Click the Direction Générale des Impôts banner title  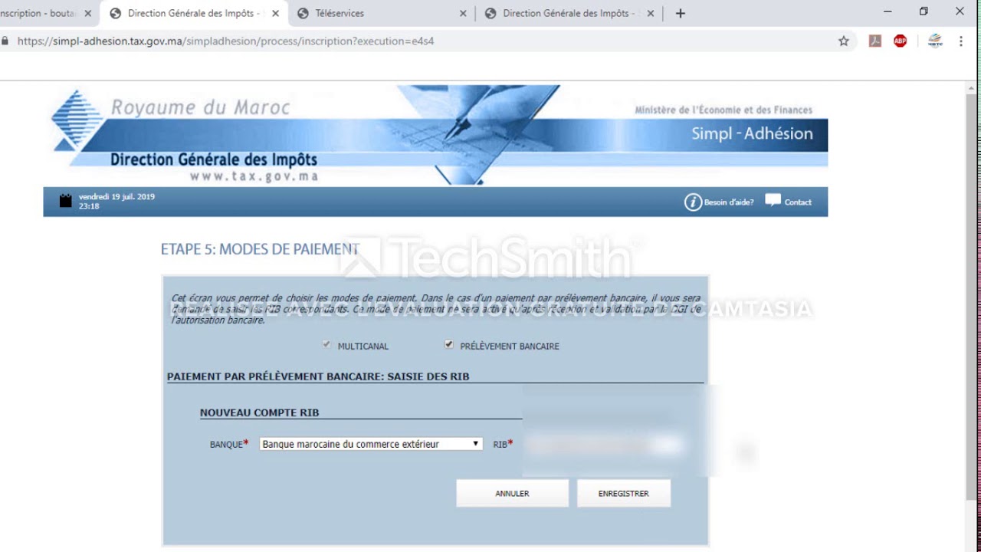[214, 159]
